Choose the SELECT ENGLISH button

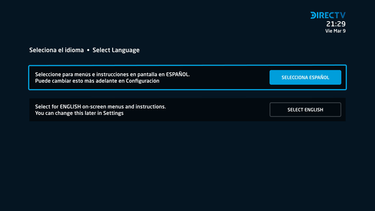(x=305, y=110)
